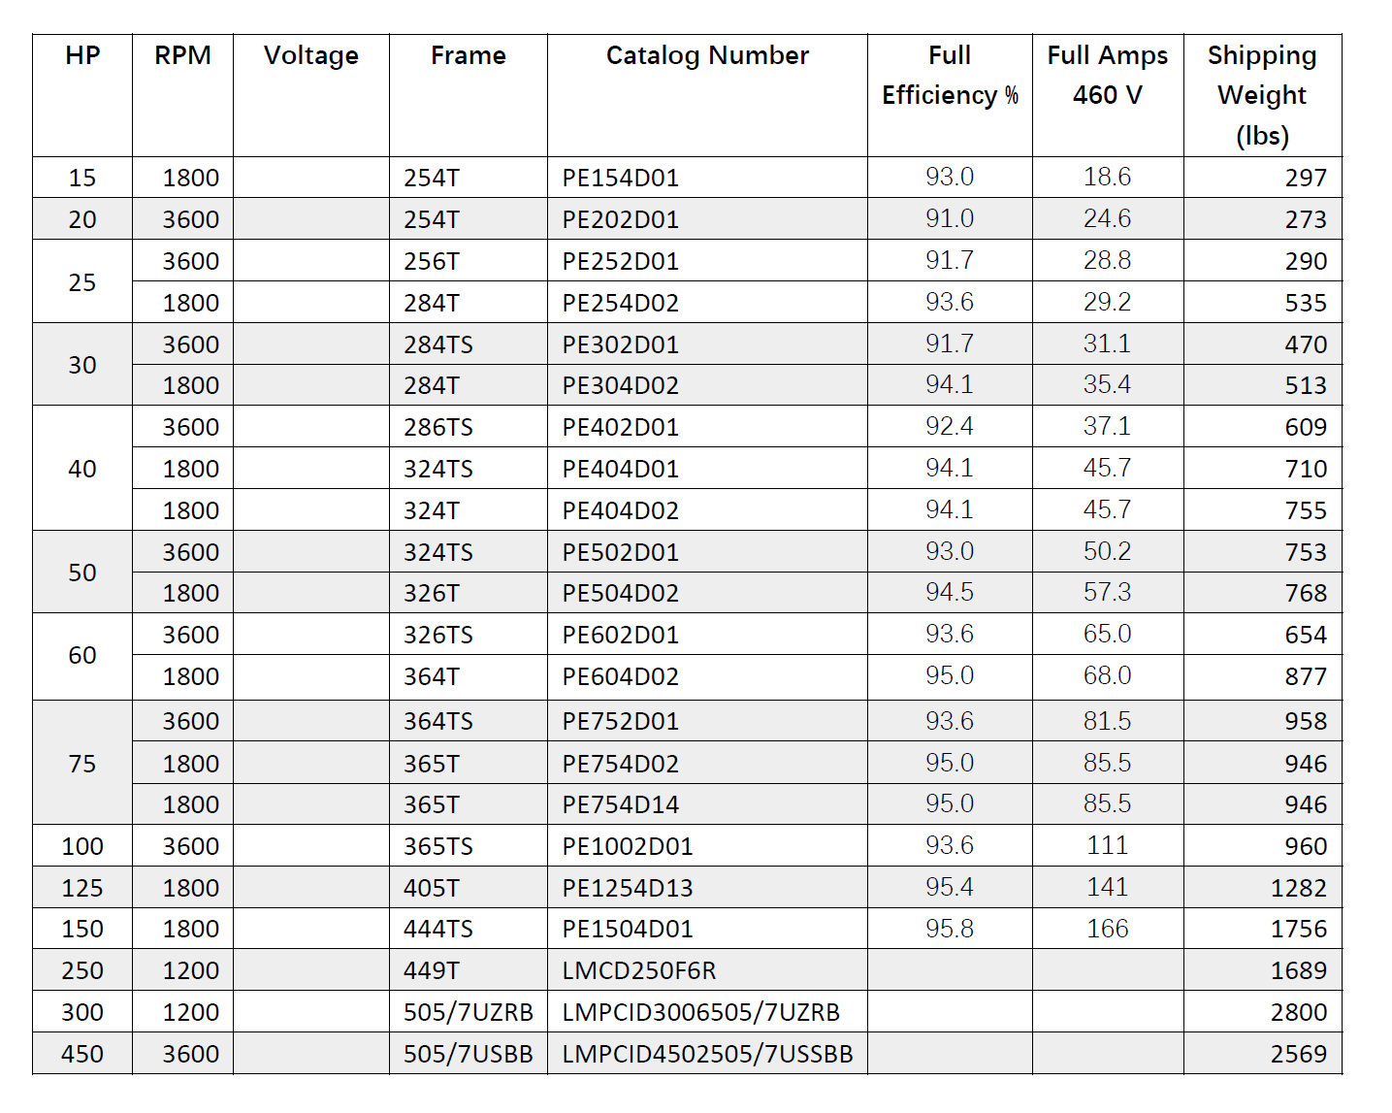The width and height of the screenshot is (1392, 1113).
Task: Select catalog number PE604D02
Action: [x=621, y=676]
